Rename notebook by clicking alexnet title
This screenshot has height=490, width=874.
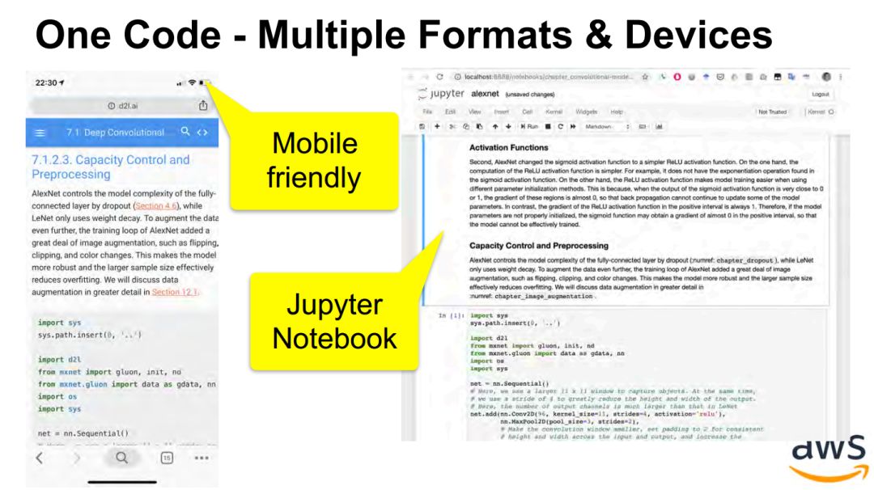[x=485, y=94]
